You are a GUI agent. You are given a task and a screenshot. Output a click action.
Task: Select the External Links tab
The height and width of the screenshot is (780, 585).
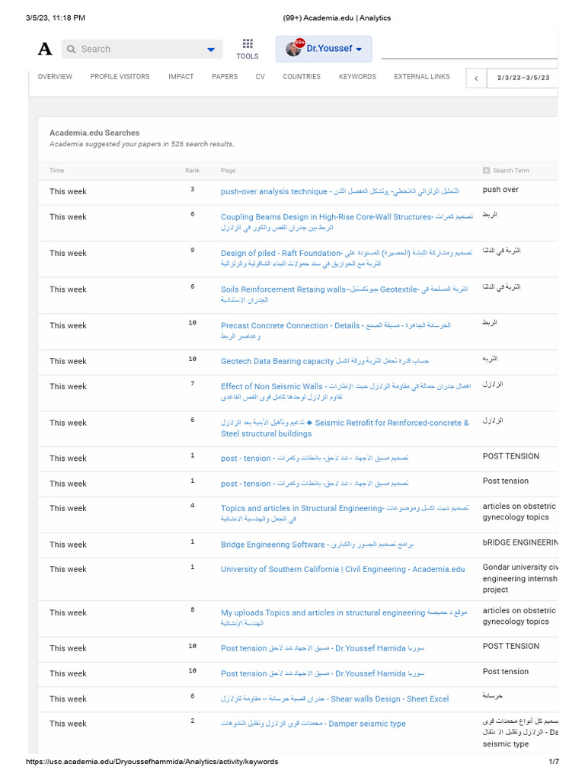pyautogui.click(x=422, y=77)
